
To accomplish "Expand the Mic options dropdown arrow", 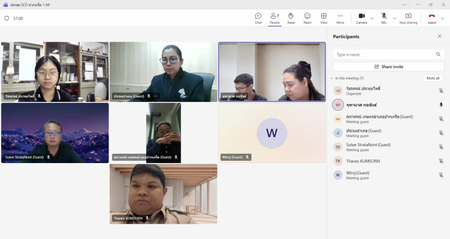I will tap(394, 18).
